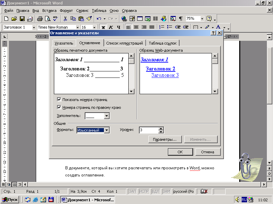The height and width of the screenshot is (204, 273).
Task: Open the Файл menu
Action: [x=9, y=11]
